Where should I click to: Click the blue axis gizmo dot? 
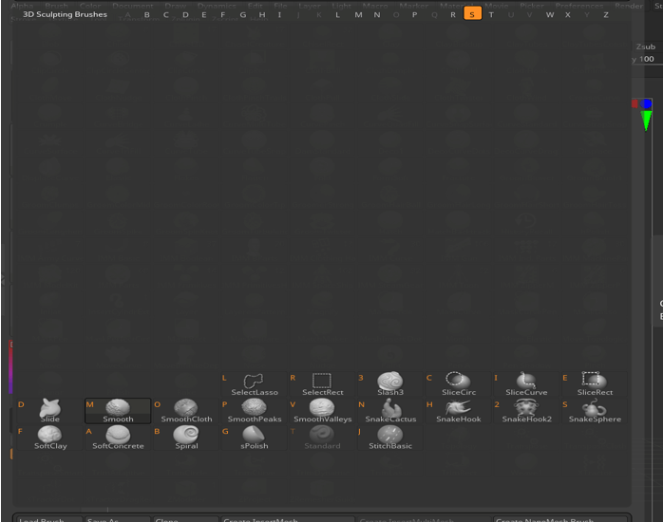pyautogui.click(x=647, y=103)
